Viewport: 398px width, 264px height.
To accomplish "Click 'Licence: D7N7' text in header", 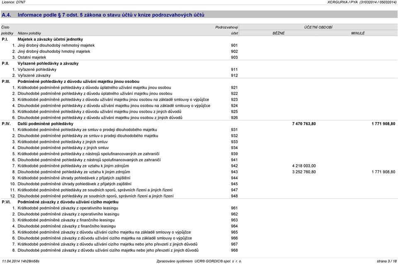I will tap(13, 2).
